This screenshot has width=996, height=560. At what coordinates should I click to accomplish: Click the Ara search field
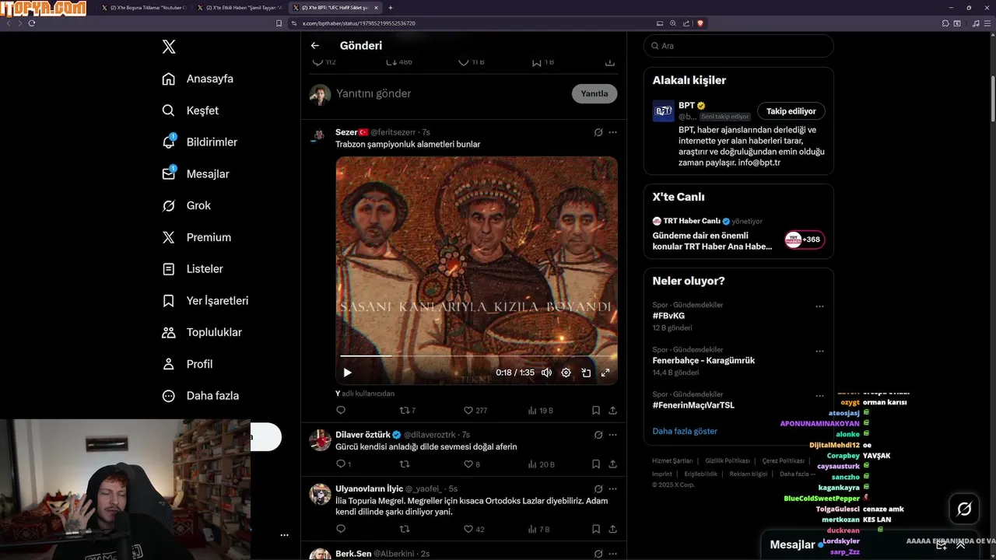click(x=738, y=46)
